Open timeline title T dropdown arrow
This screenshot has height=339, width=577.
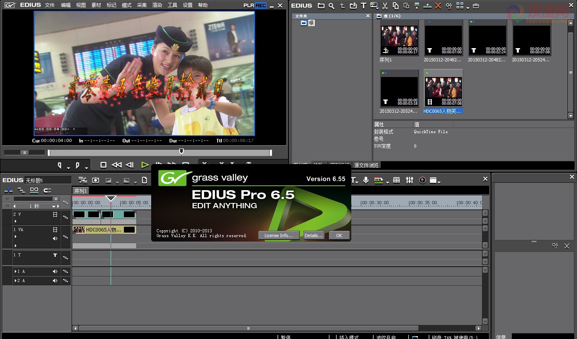[x=358, y=182]
